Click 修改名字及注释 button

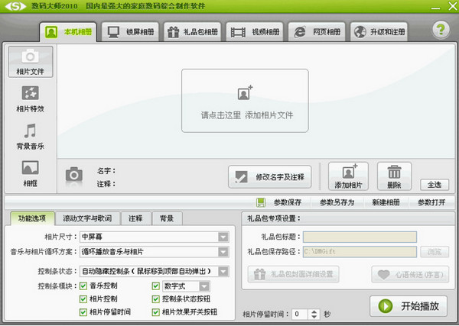click(271, 177)
